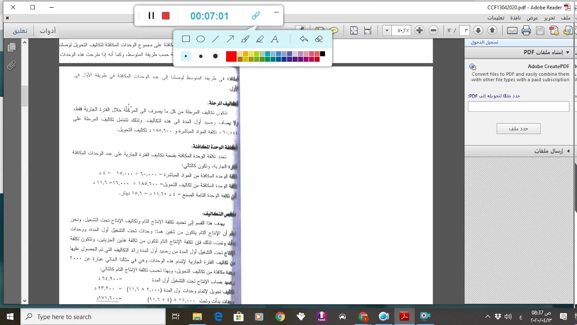Viewport: 577px width, 325px height.
Task: Open the Windows Start menu
Action: (10, 316)
